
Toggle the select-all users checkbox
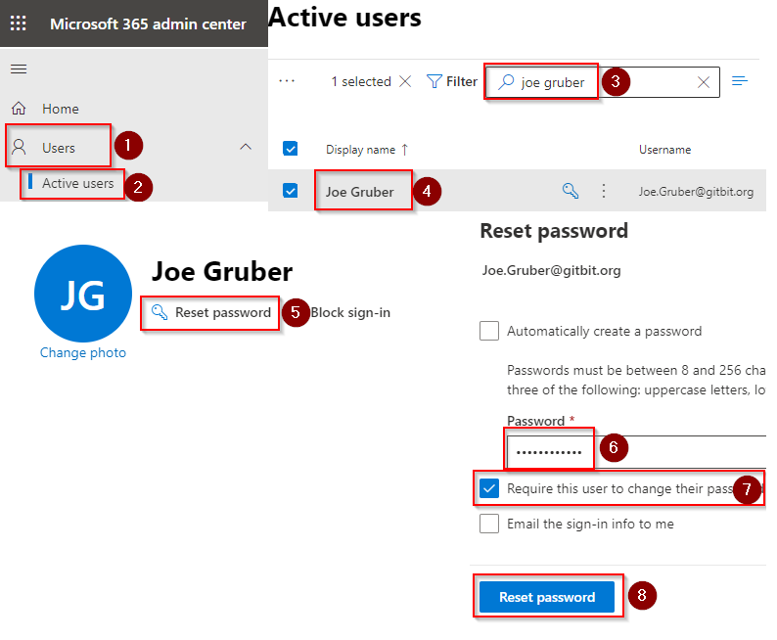[x=291, y=149]
